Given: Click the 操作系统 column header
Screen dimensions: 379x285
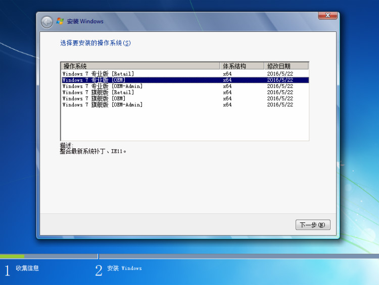Looking at the screenshot, I should [x=140, y=66].
